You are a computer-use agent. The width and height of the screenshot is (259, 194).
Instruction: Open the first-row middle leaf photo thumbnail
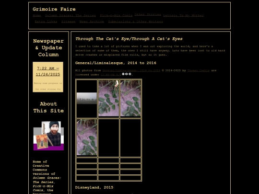(x=109, y=98)
